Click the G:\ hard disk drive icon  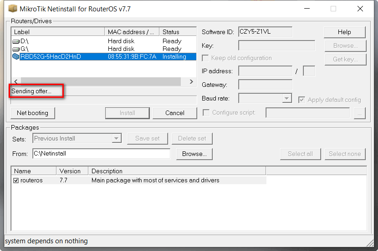16,49
